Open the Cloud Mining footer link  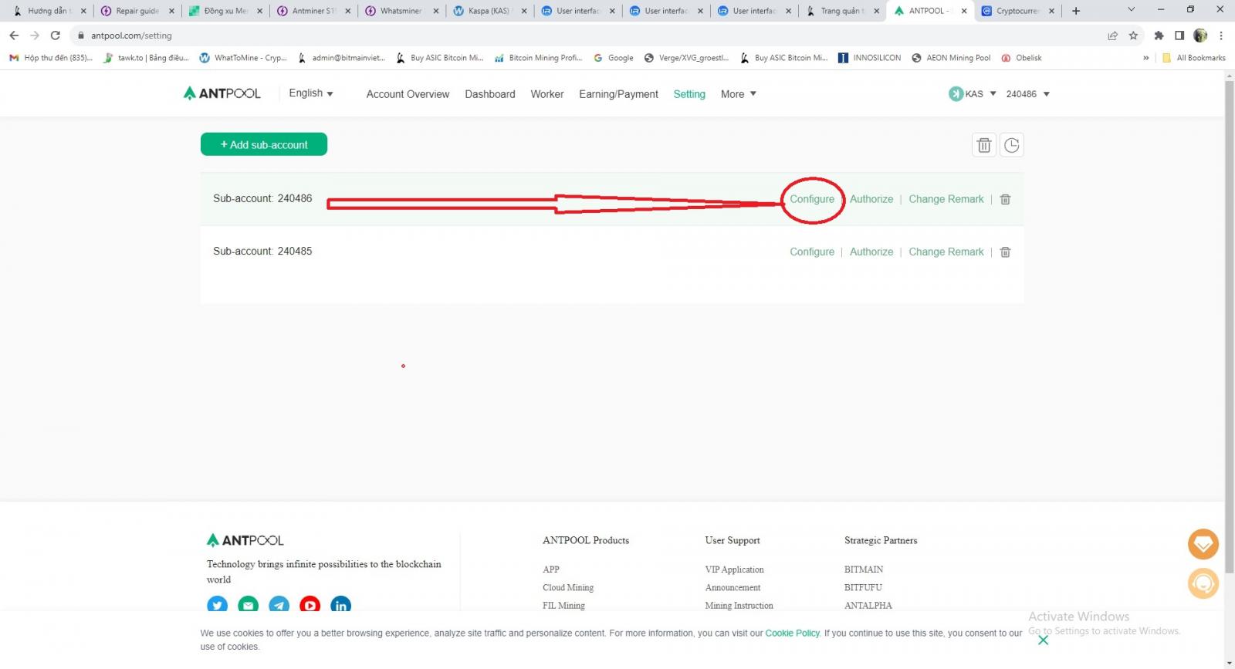[568, 587]
